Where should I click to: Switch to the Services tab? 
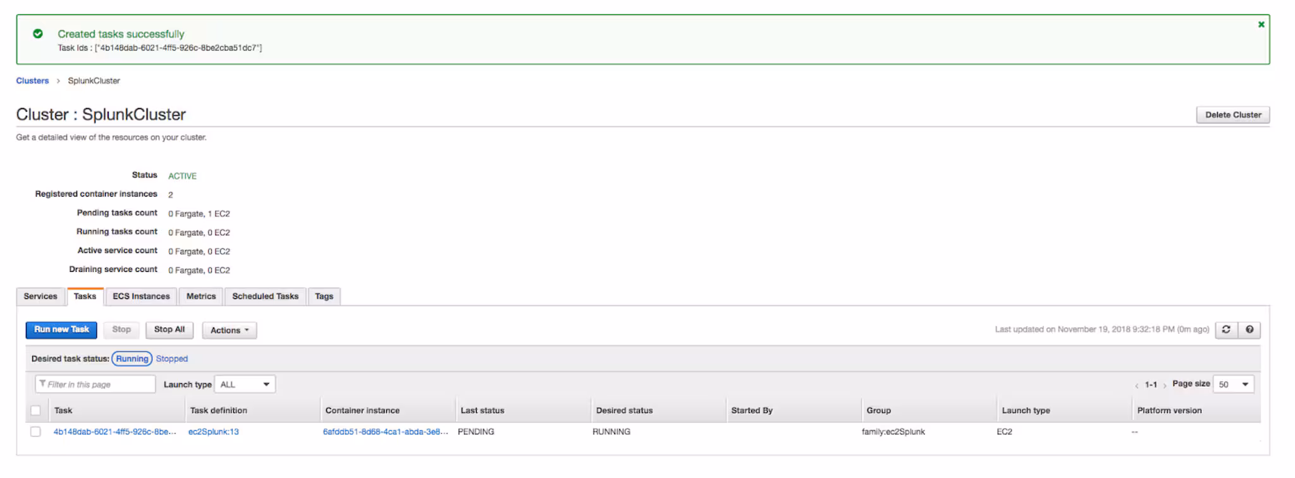pyautogui.click(x=40, y=297)
